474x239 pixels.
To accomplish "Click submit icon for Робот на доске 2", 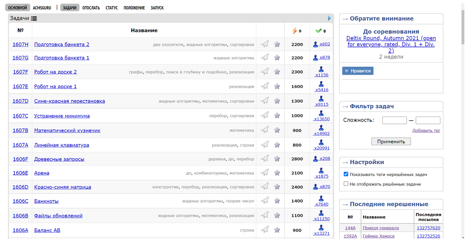I will point(265,71).
